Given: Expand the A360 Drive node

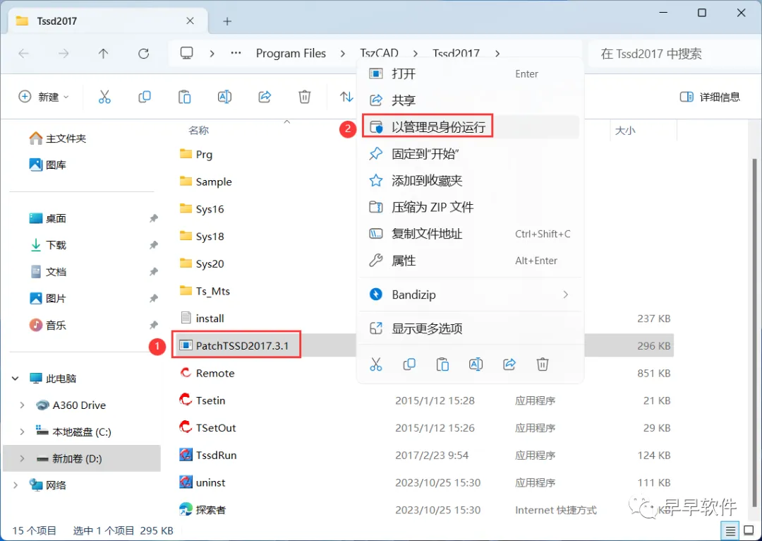Looking at the screenshot, I should 22,405.
